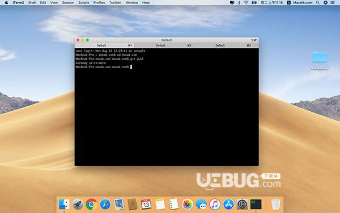Open Contacts book icon in Dock
Viewport: 340px width, 213px height.
(133, 204)
